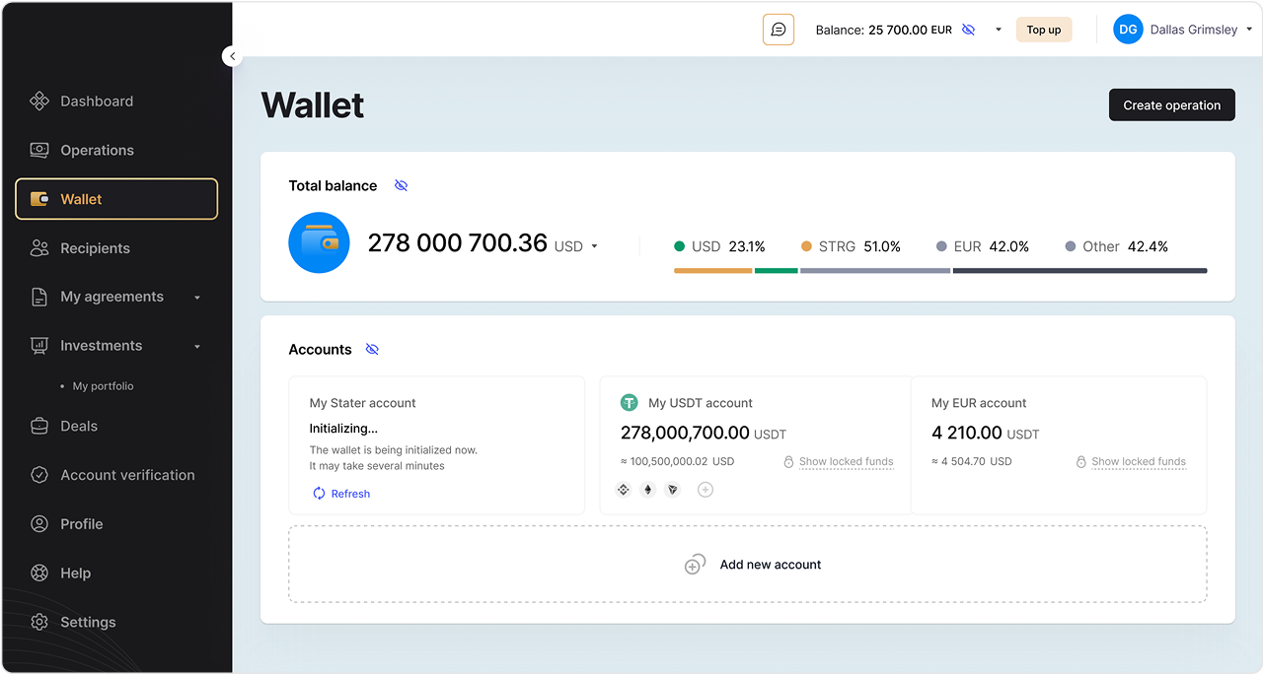Screen dimensions: 1264x674
Task: Click the Tether logo on My USDT account
Action: pos(630,402)
